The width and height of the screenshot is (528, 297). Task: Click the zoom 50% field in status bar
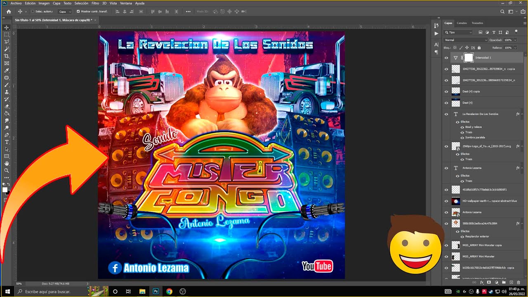pyautogui.click(x=19, y=284)
